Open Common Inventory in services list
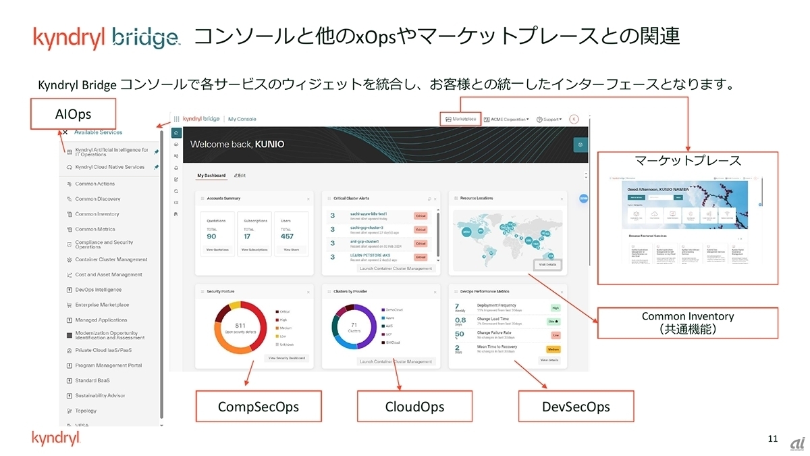Image resolution: width=810 pixels, height=456 pixels. pos(97,214)
